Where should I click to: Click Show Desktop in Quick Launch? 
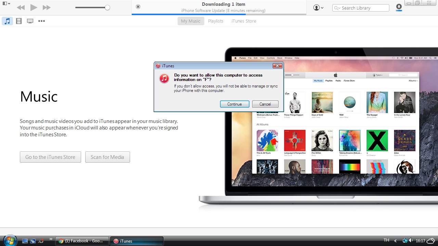click(25, 241)
